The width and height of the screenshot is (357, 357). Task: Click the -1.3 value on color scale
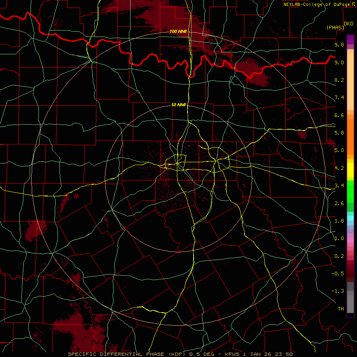click(338, 291)
